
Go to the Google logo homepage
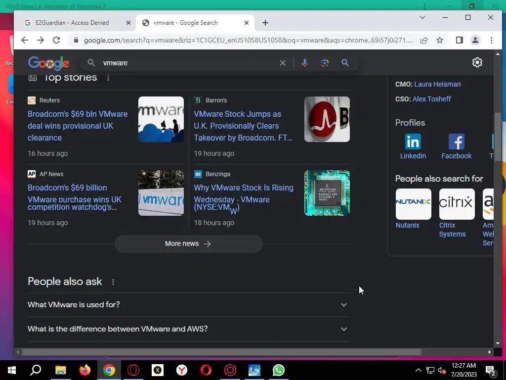[48, 63]
